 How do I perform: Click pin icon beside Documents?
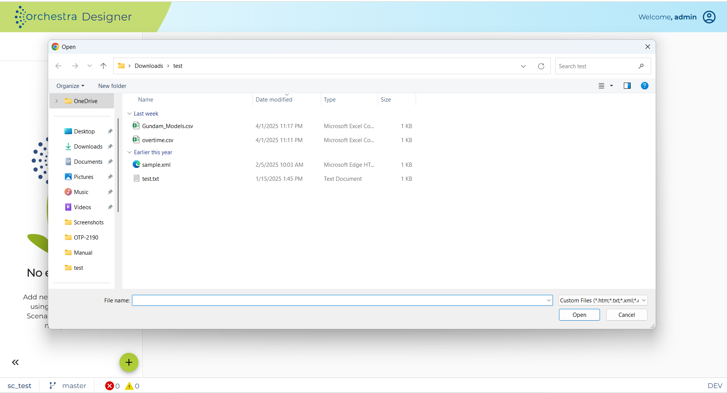pyautogui.click(x=110, y=162)
